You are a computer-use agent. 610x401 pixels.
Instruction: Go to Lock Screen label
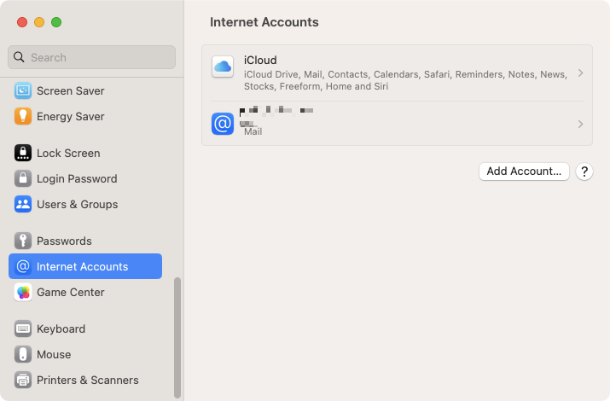pos(68,153)
